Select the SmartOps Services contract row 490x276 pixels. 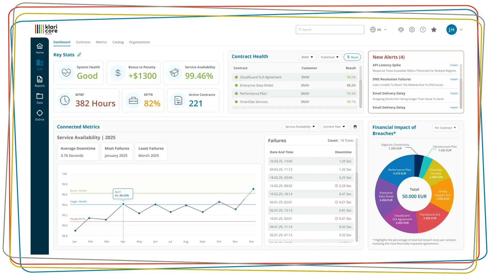tap(295, 102)
